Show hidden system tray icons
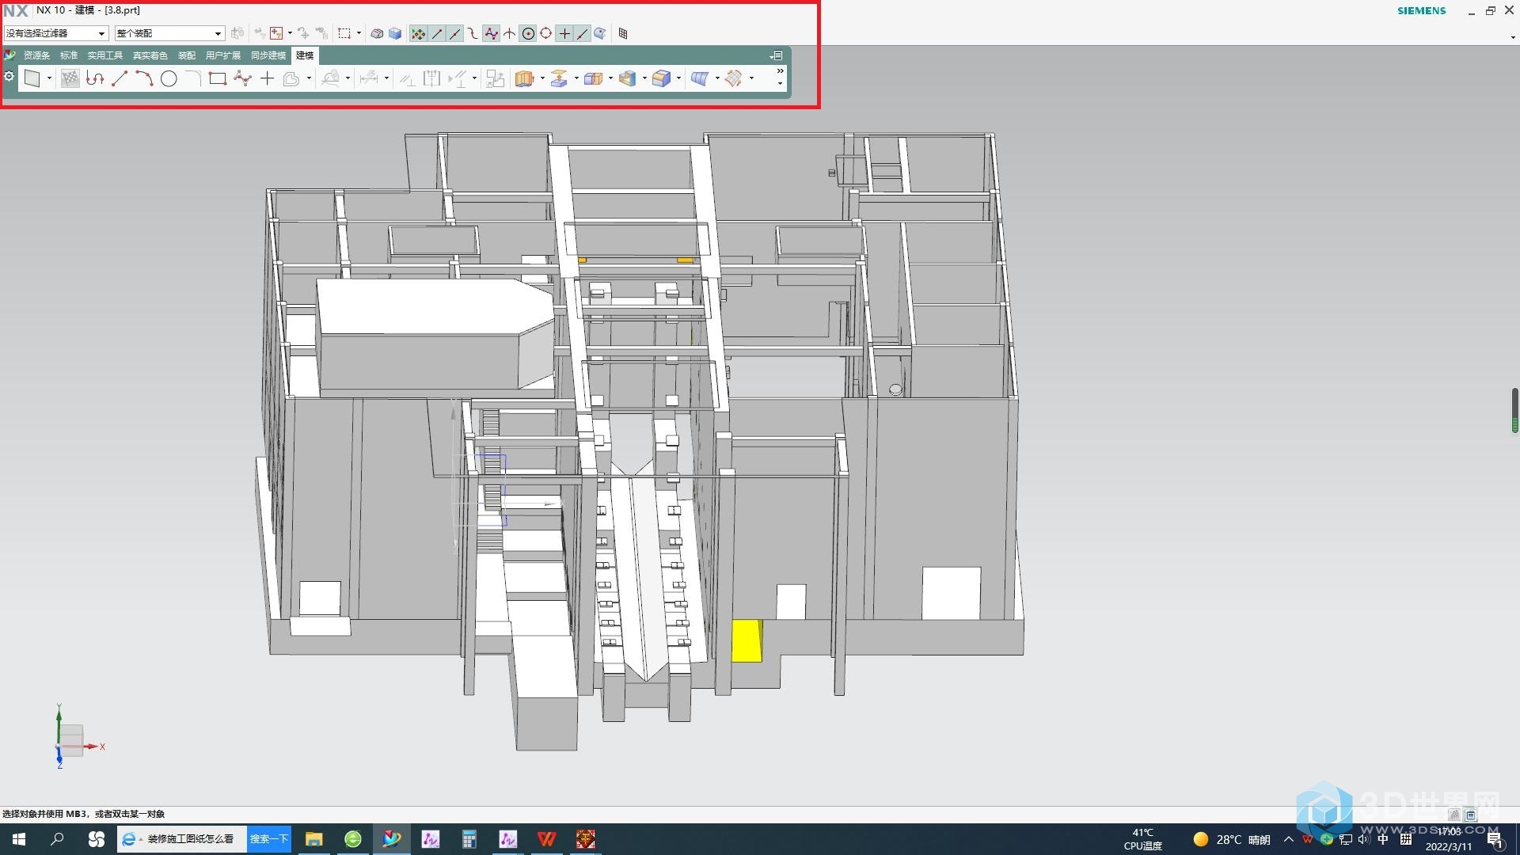The width and height of the screenshot is (1520, 855). 1288,839
